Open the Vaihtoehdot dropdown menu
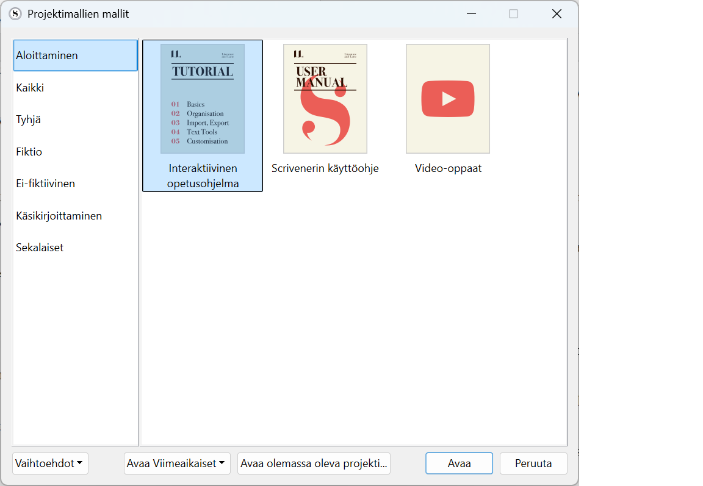The width and height of the screenshot is (703, 486). 50,463
